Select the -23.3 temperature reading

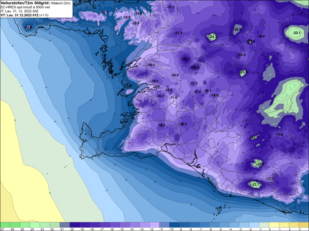pos(259,164)
